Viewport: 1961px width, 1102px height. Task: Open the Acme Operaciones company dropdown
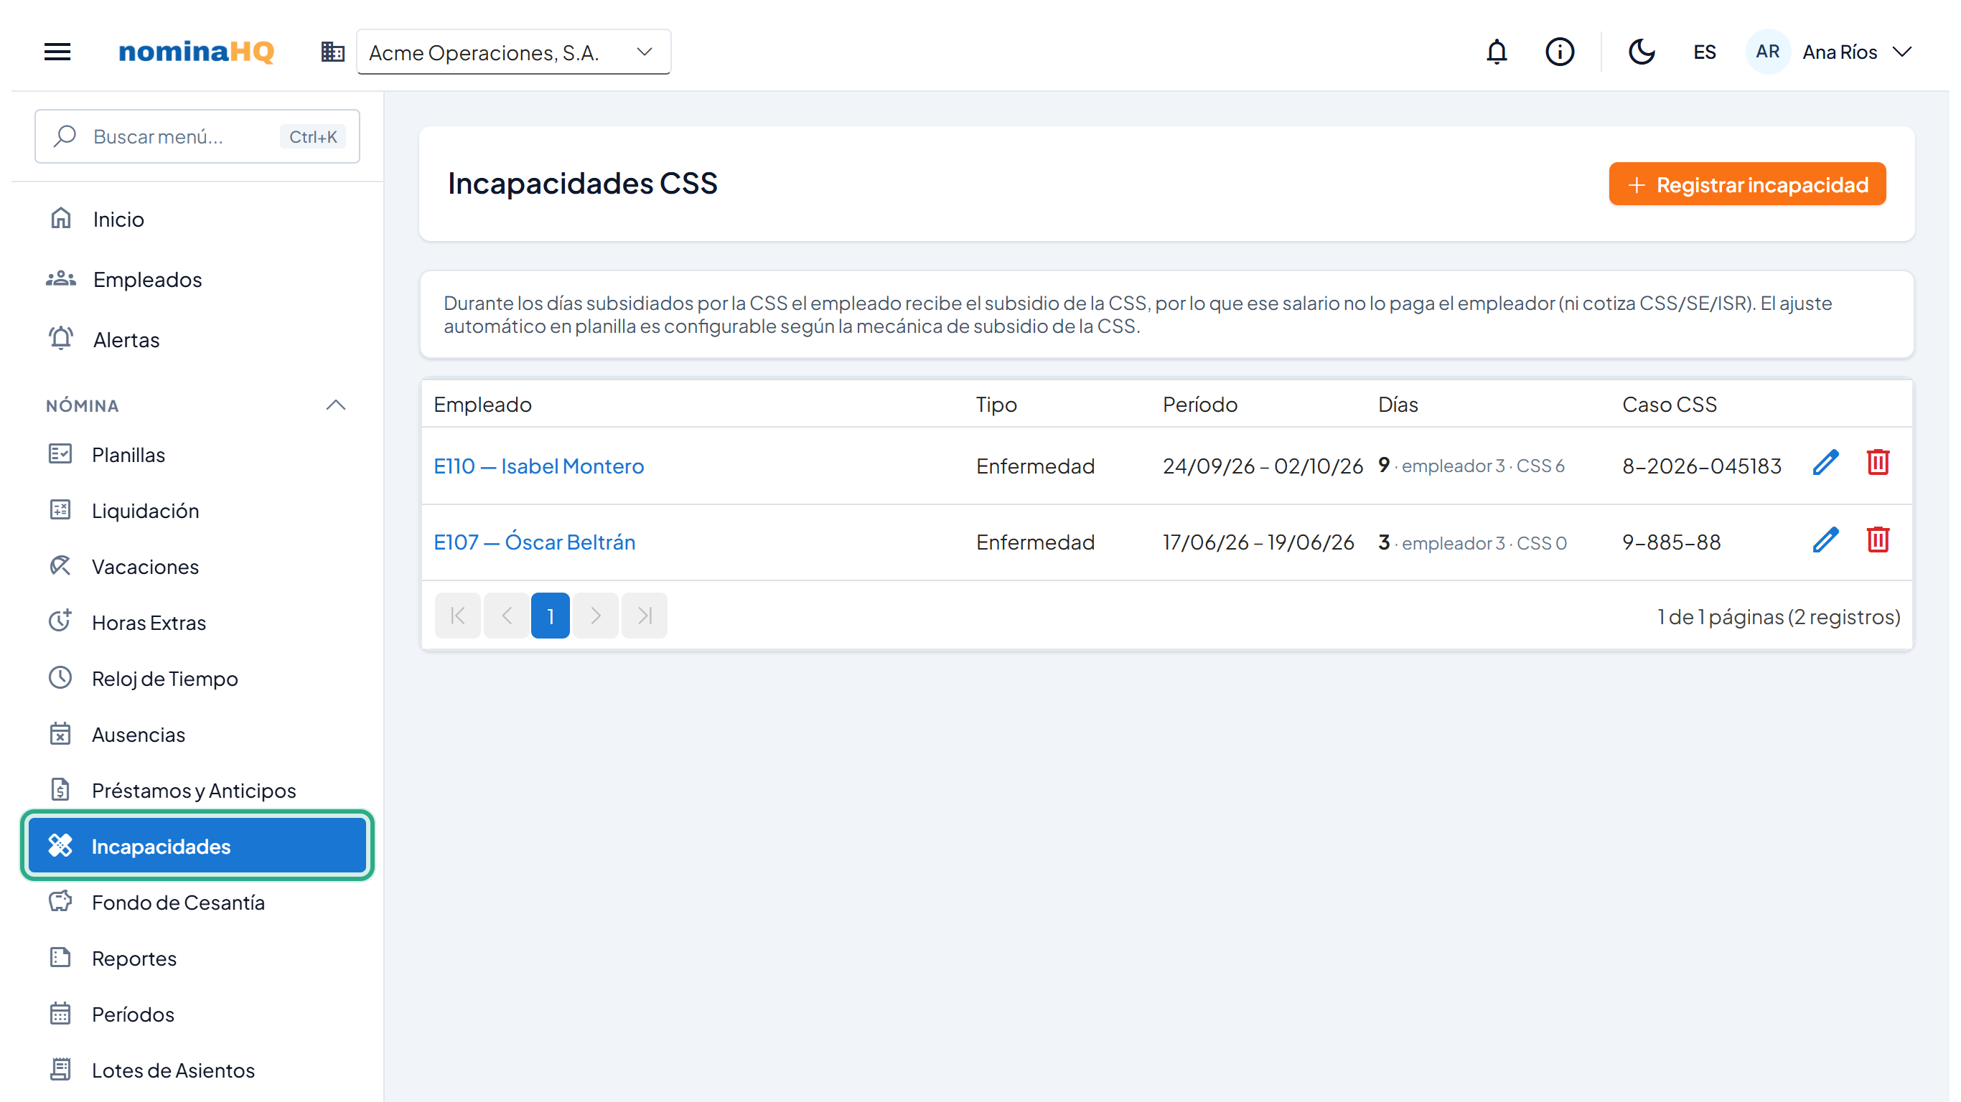[x=514, y=52]
